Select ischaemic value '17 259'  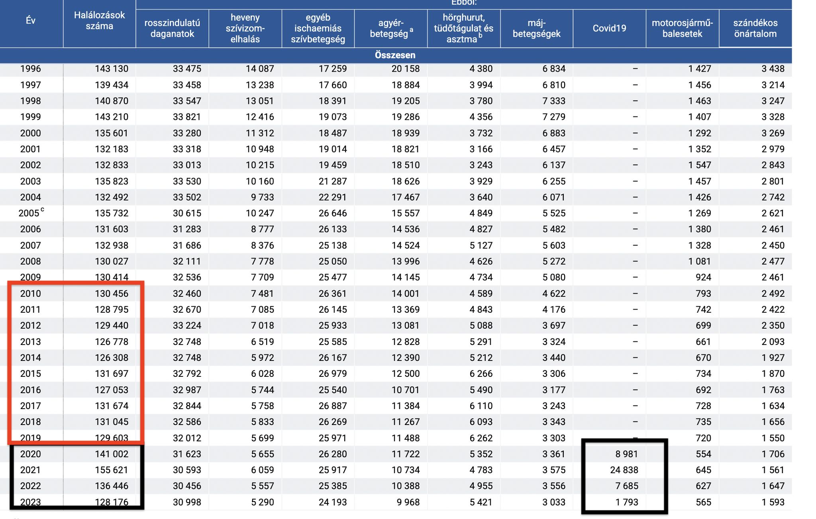[x=333, y=69]
